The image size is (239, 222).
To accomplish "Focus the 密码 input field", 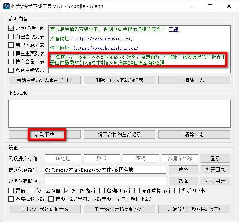I will 141,158.
